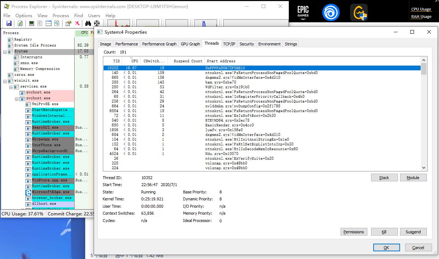Toggle the Show Lower Pane toolbar icon
Viewport: 439px width, 259px height.
(48, 23)
